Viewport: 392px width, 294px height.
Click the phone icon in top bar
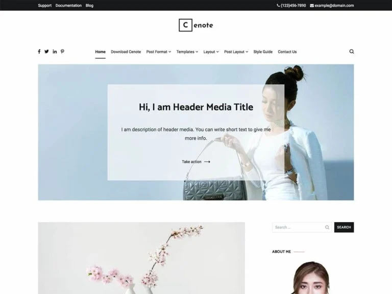click(x=278, y=5)
